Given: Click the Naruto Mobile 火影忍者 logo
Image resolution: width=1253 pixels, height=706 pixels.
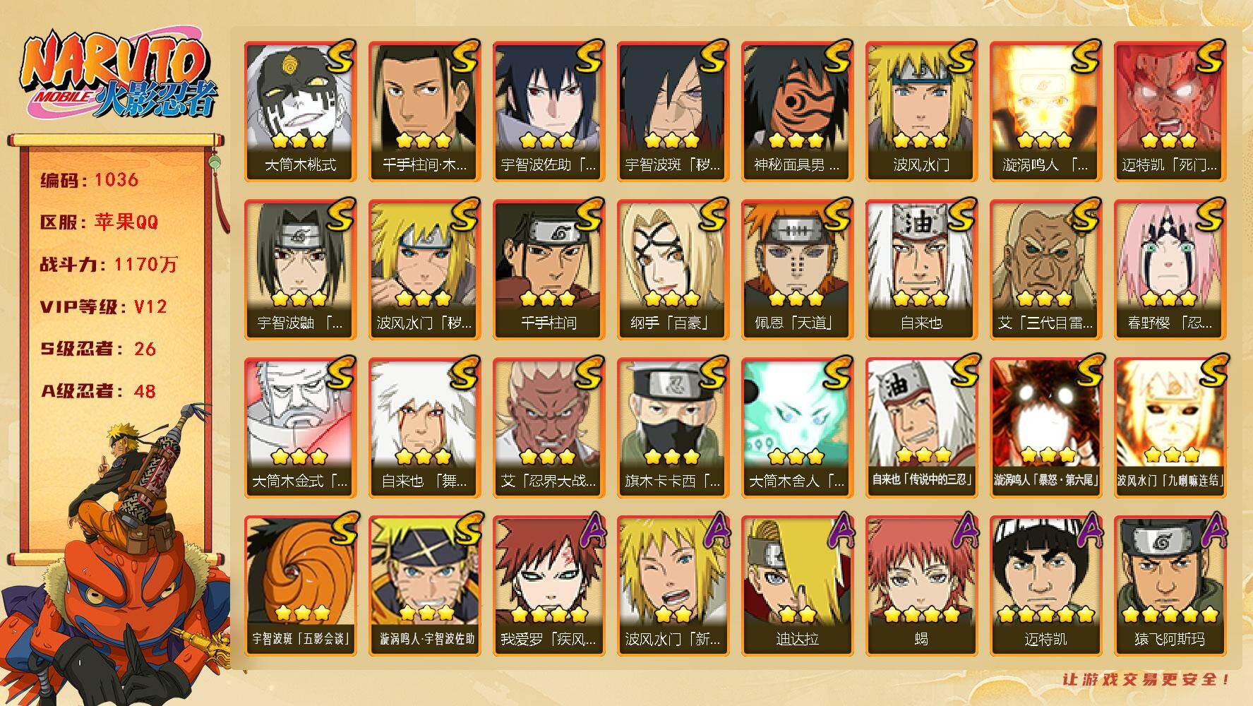Looking at the screenshot, I should [x=118, y=76].
